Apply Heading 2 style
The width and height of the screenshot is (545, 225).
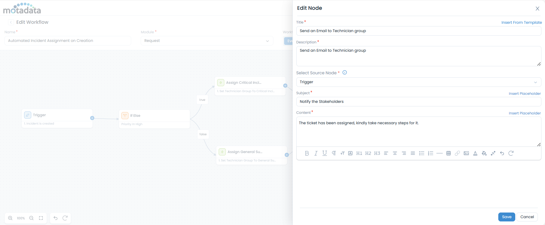[368, 153]
